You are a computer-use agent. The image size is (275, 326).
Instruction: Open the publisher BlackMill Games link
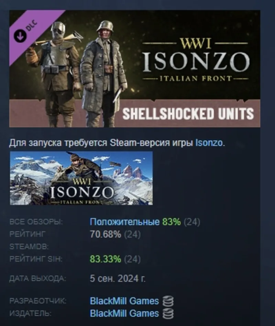coord(124,313)
